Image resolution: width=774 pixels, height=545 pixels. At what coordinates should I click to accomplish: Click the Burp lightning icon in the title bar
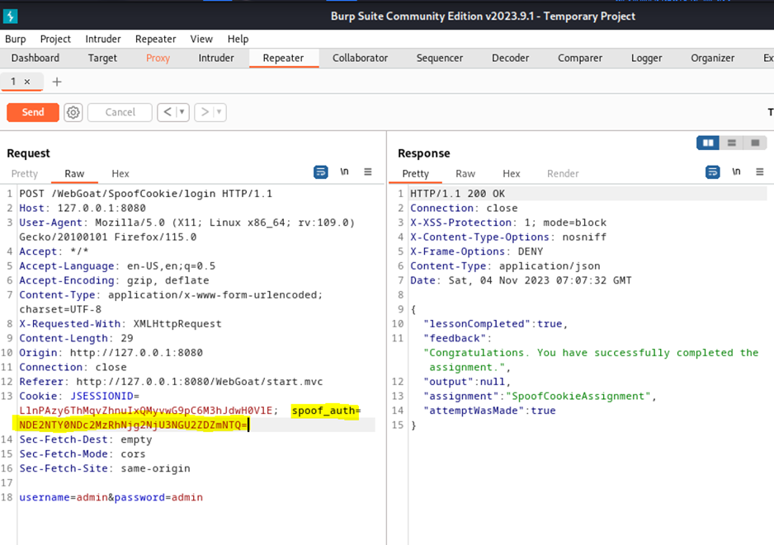(x=9, y=15)
